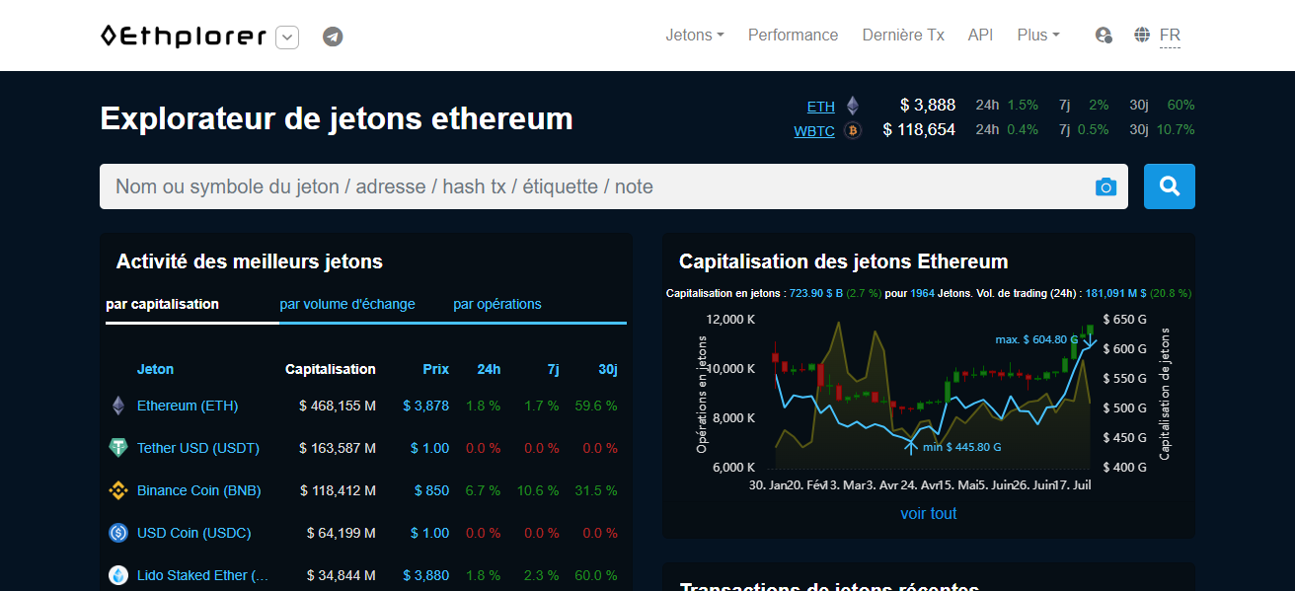Click the min $ 445.80 G chart marker

(962, 447)
